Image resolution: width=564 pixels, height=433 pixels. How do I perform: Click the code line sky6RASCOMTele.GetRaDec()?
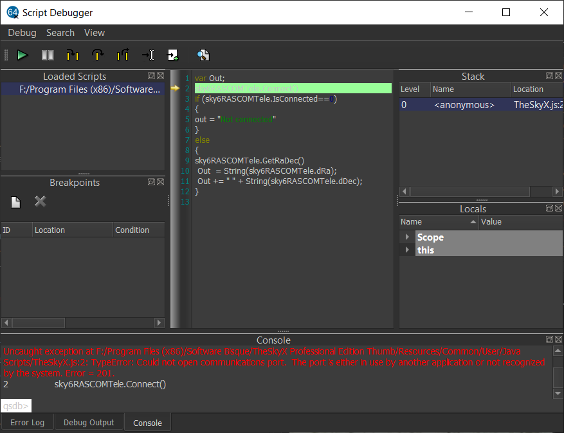coord(250,161)
